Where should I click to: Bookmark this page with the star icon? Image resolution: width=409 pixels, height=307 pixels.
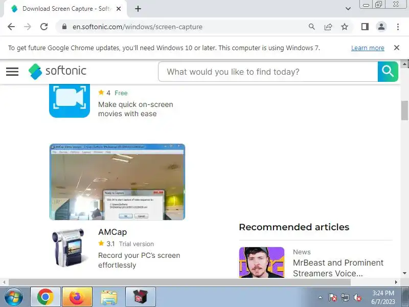[345, 27]
